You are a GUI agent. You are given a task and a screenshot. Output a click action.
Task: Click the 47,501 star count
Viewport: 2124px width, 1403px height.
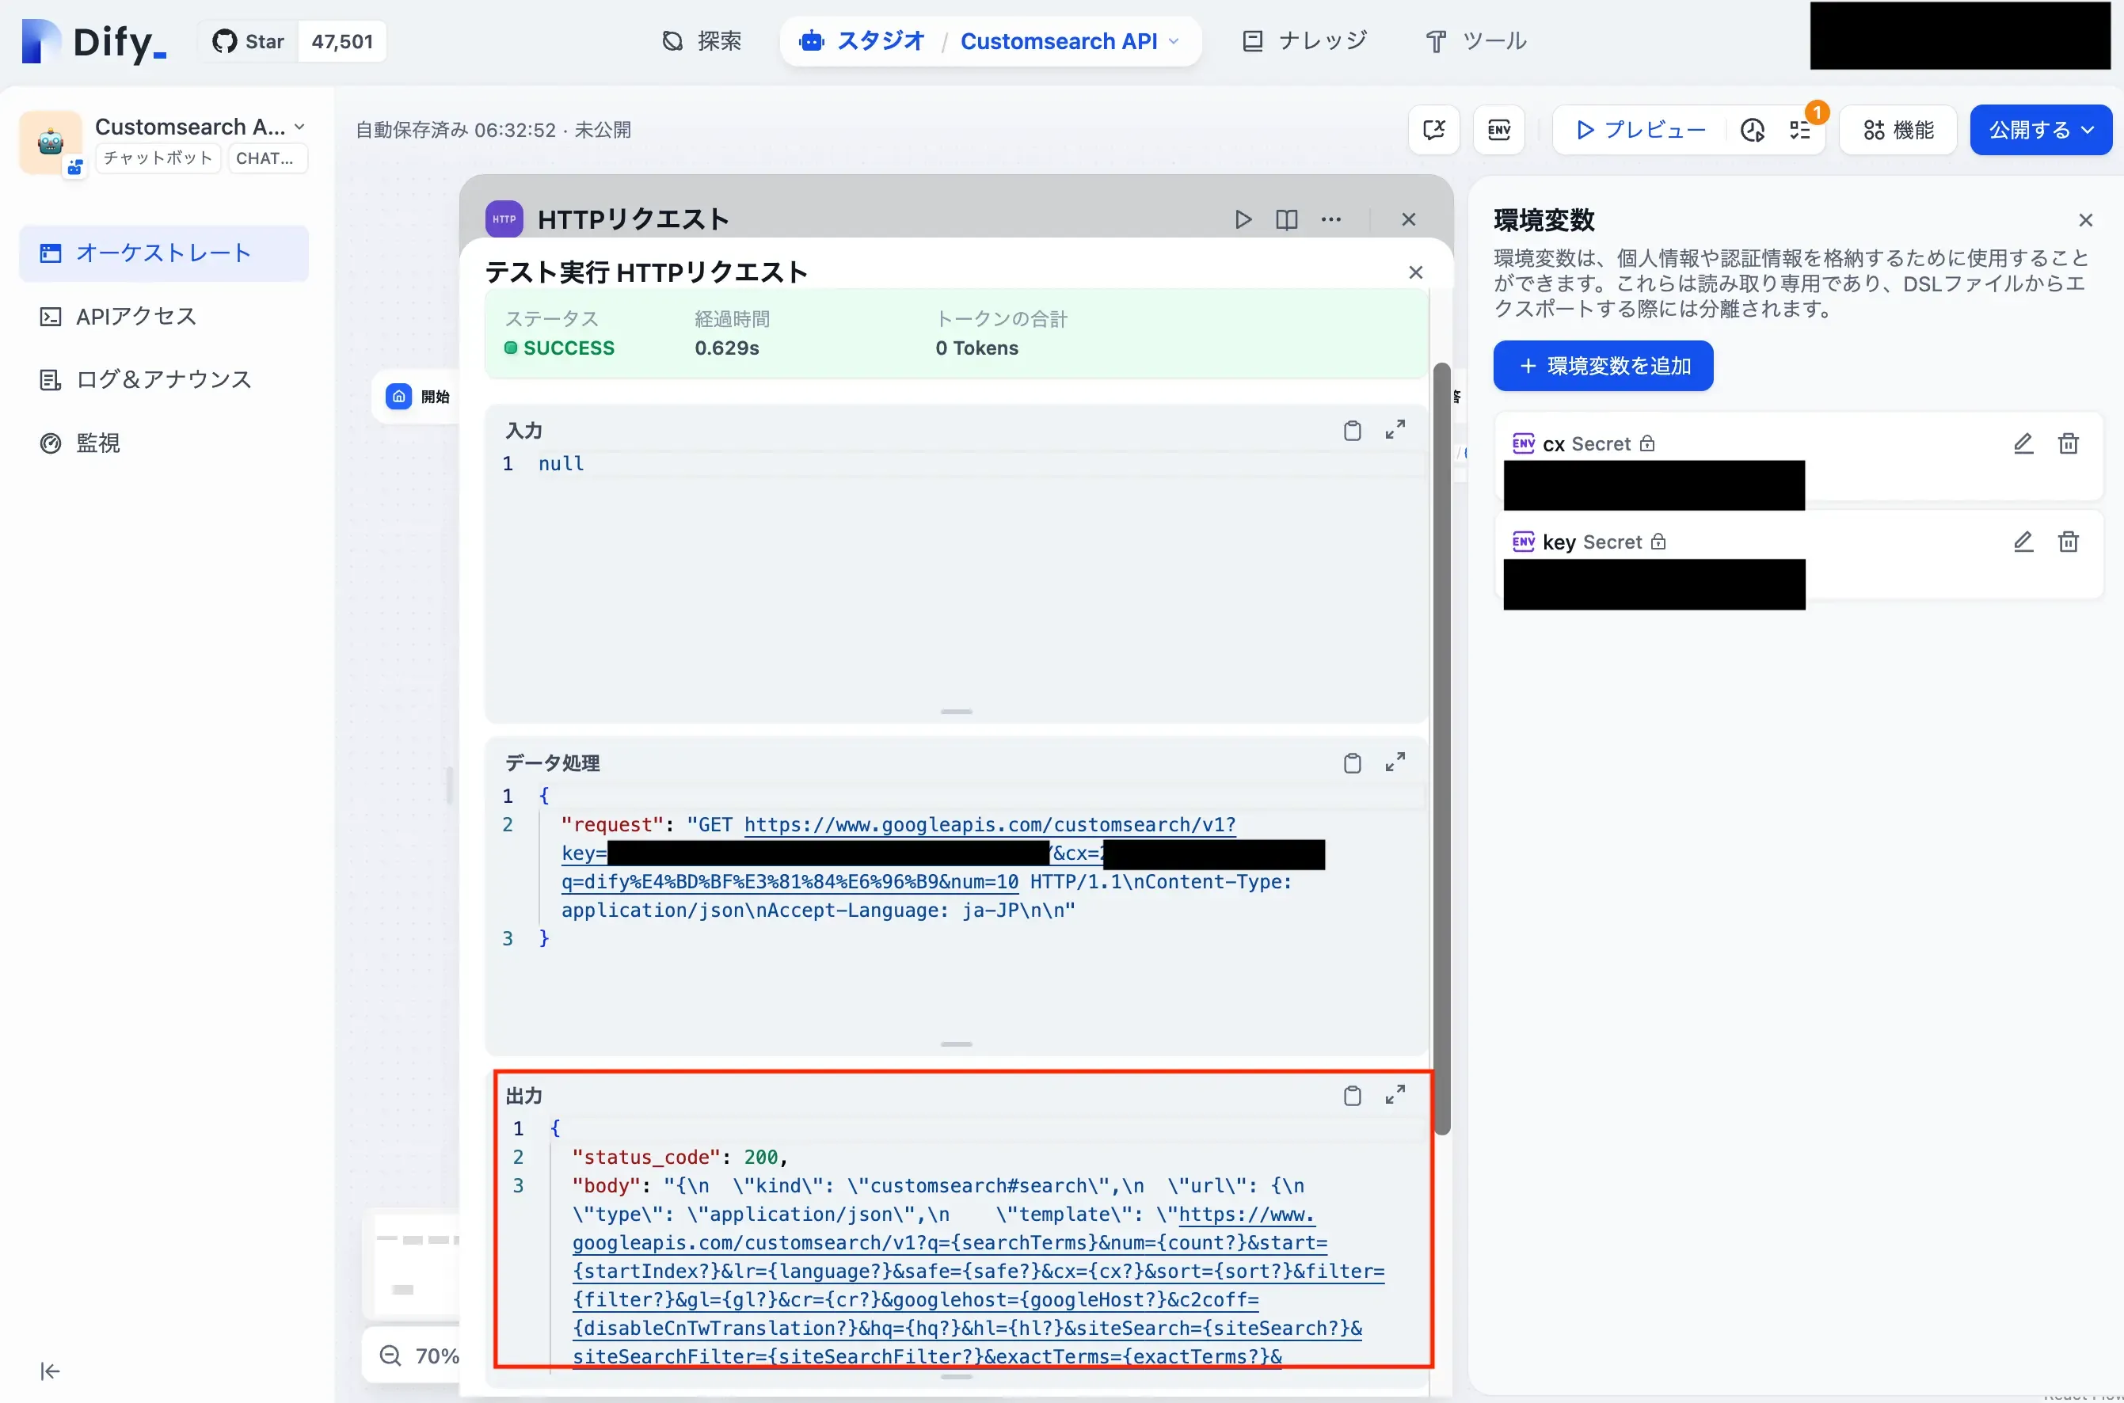tap(342, 41)
